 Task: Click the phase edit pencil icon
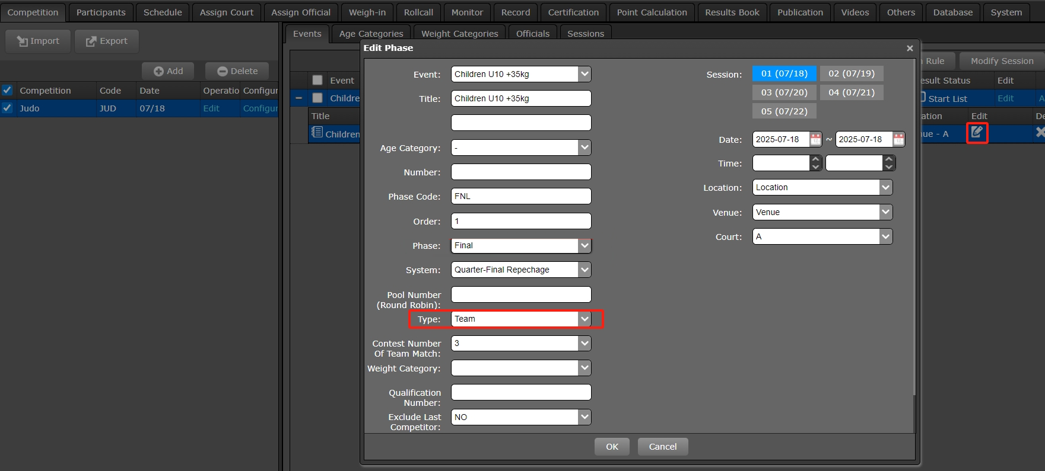(x=977, y=132)
